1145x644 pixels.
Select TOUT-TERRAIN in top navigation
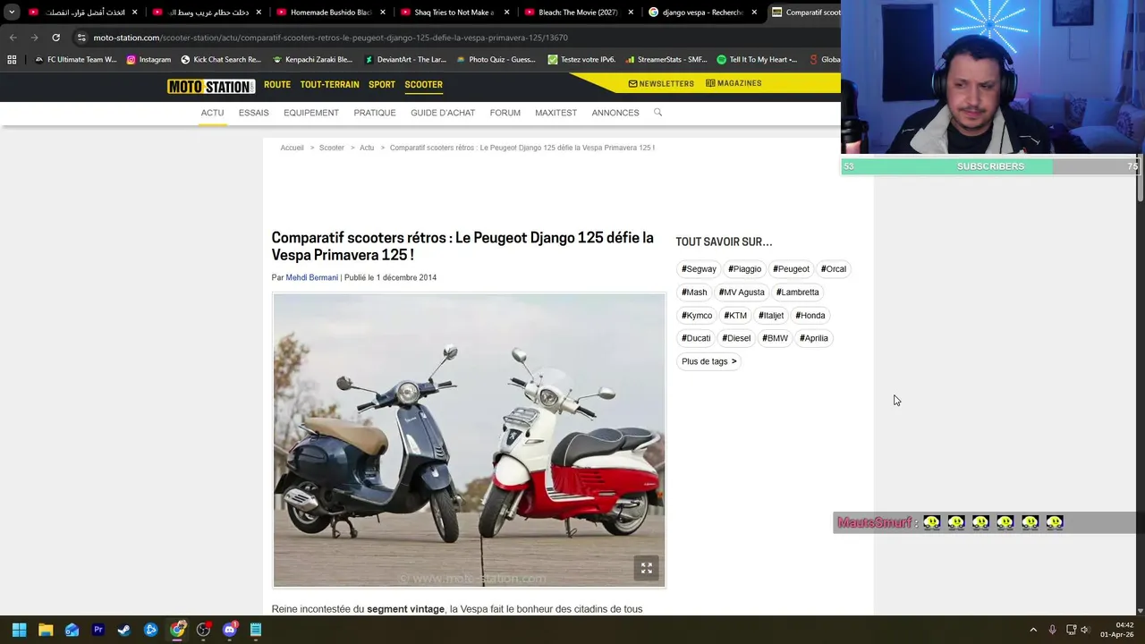(329, 85)
